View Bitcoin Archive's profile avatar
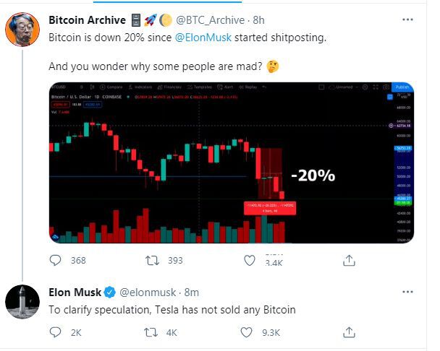The width and height of the screenshot is (440, 351). [22, 29]
